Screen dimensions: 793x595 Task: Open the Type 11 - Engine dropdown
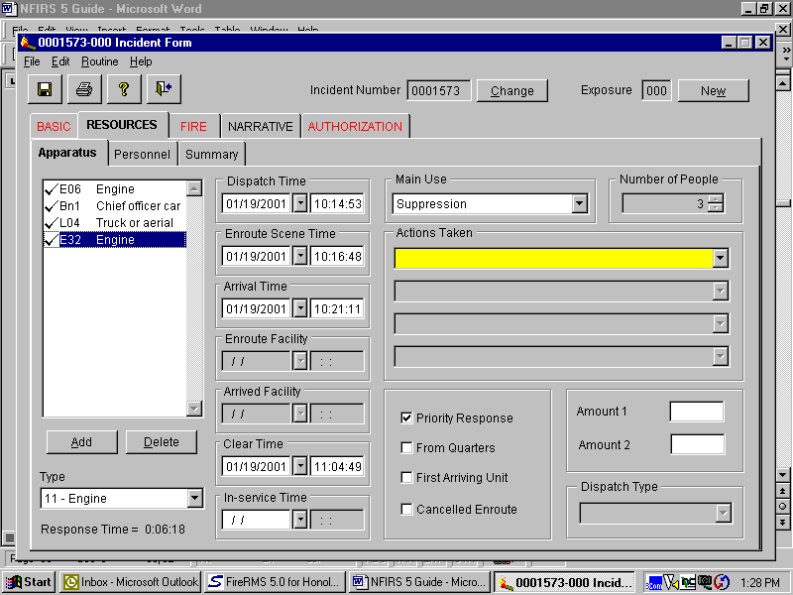click(x=194, y=499)
